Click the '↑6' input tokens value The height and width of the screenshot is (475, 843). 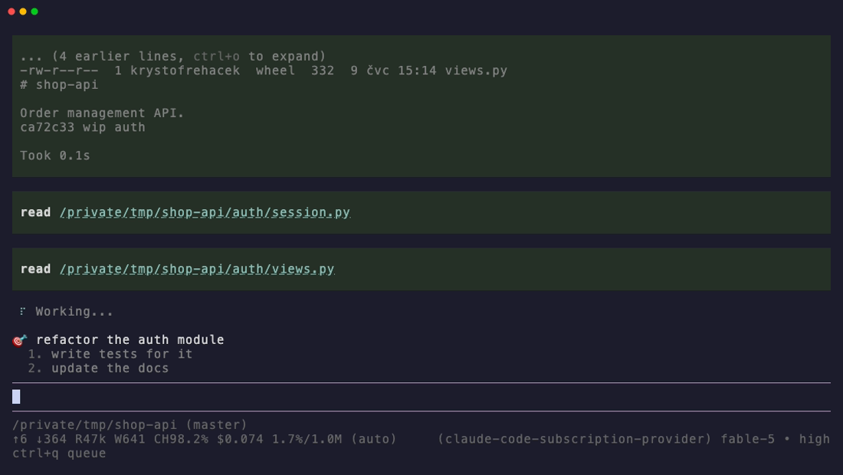click(20, 439)
